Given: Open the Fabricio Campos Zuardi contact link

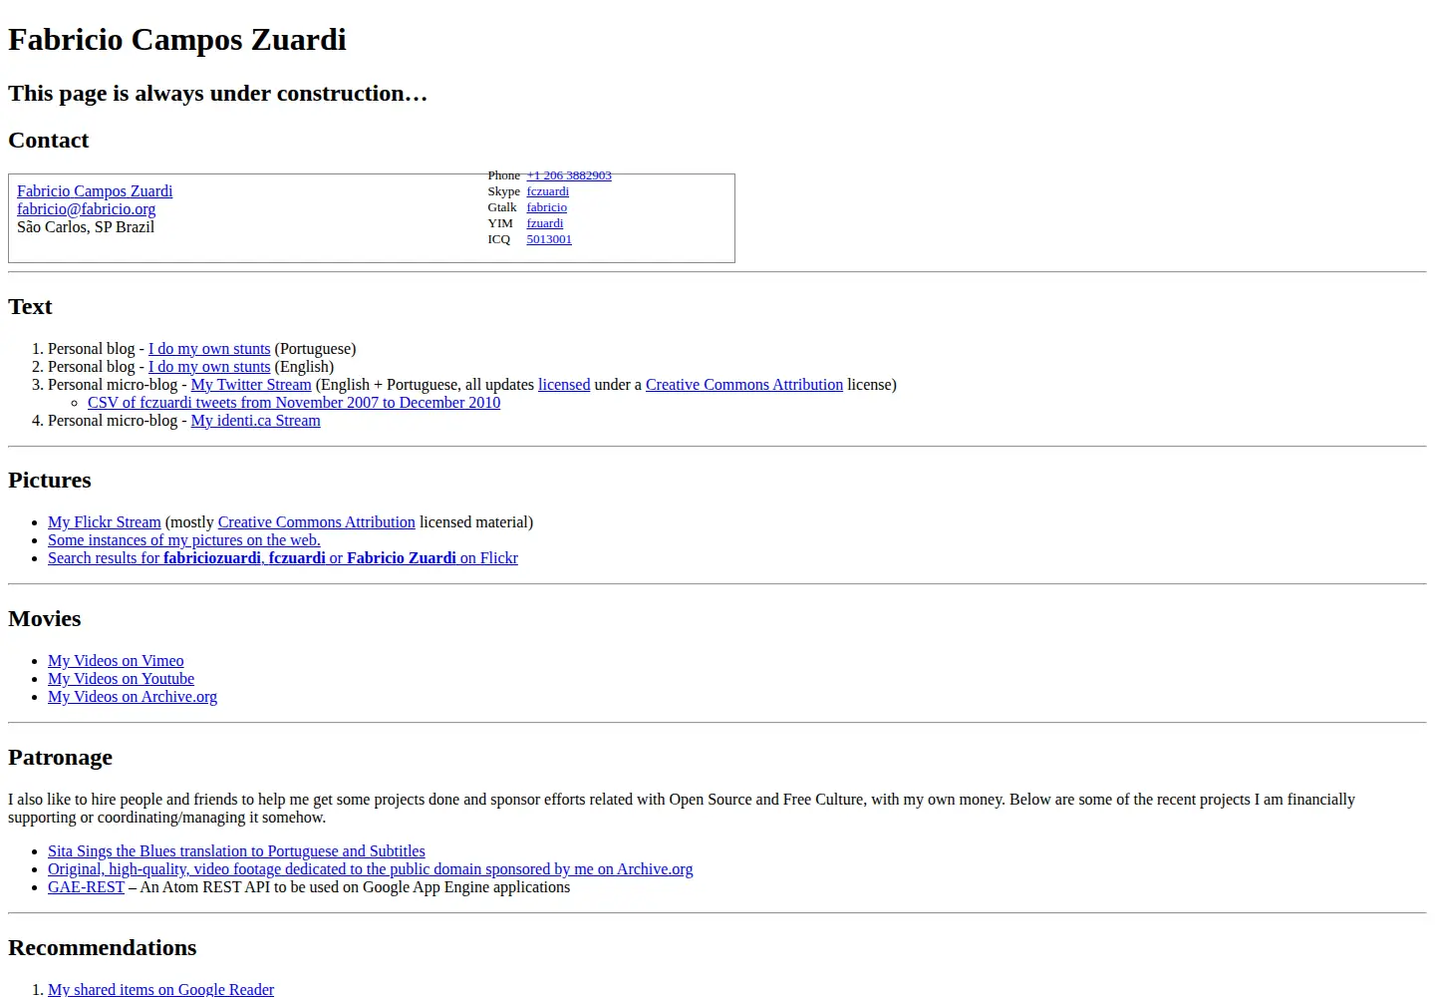Looking at the screenshot, I should point(95,191).
